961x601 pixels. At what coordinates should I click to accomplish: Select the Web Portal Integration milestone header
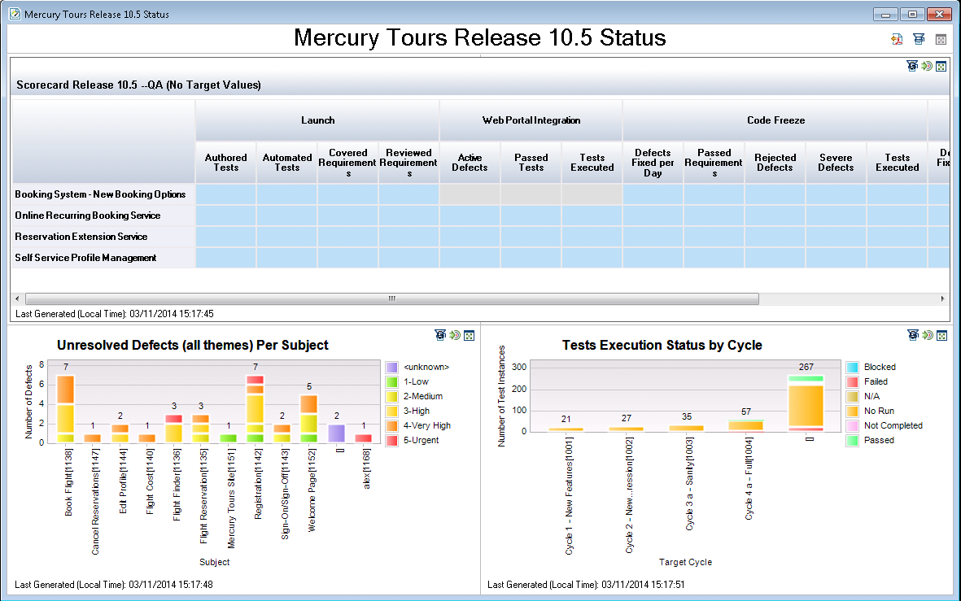point(531,120)
